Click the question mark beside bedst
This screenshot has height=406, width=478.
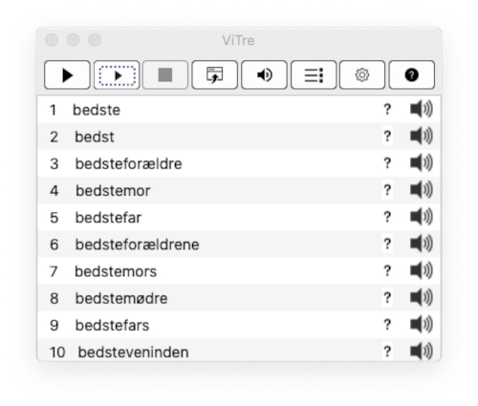point(387,137)
